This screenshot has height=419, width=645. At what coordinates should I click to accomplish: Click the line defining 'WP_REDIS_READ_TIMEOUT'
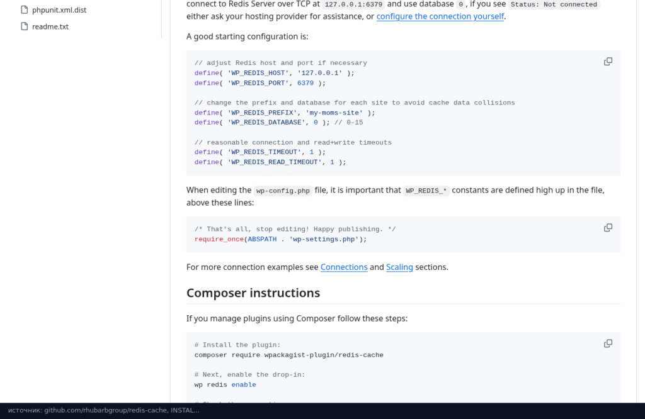270,162
